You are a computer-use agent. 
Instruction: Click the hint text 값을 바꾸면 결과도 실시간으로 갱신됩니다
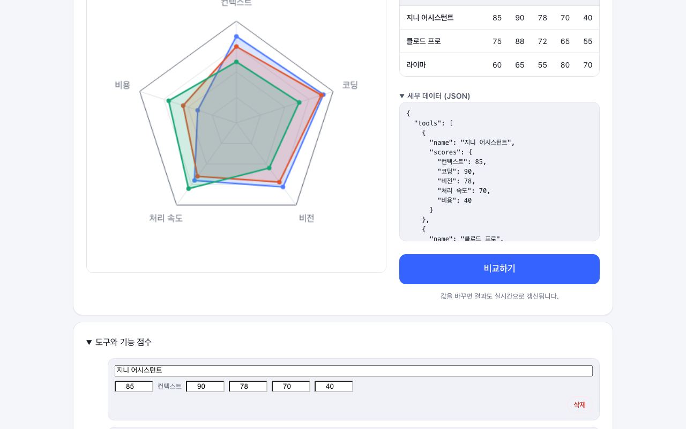[499, 296]
